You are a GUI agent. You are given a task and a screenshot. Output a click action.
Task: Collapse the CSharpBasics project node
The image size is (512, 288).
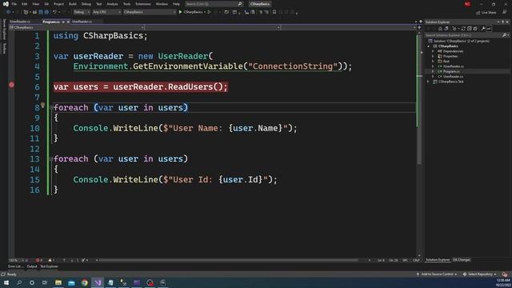tap(429, 46)
